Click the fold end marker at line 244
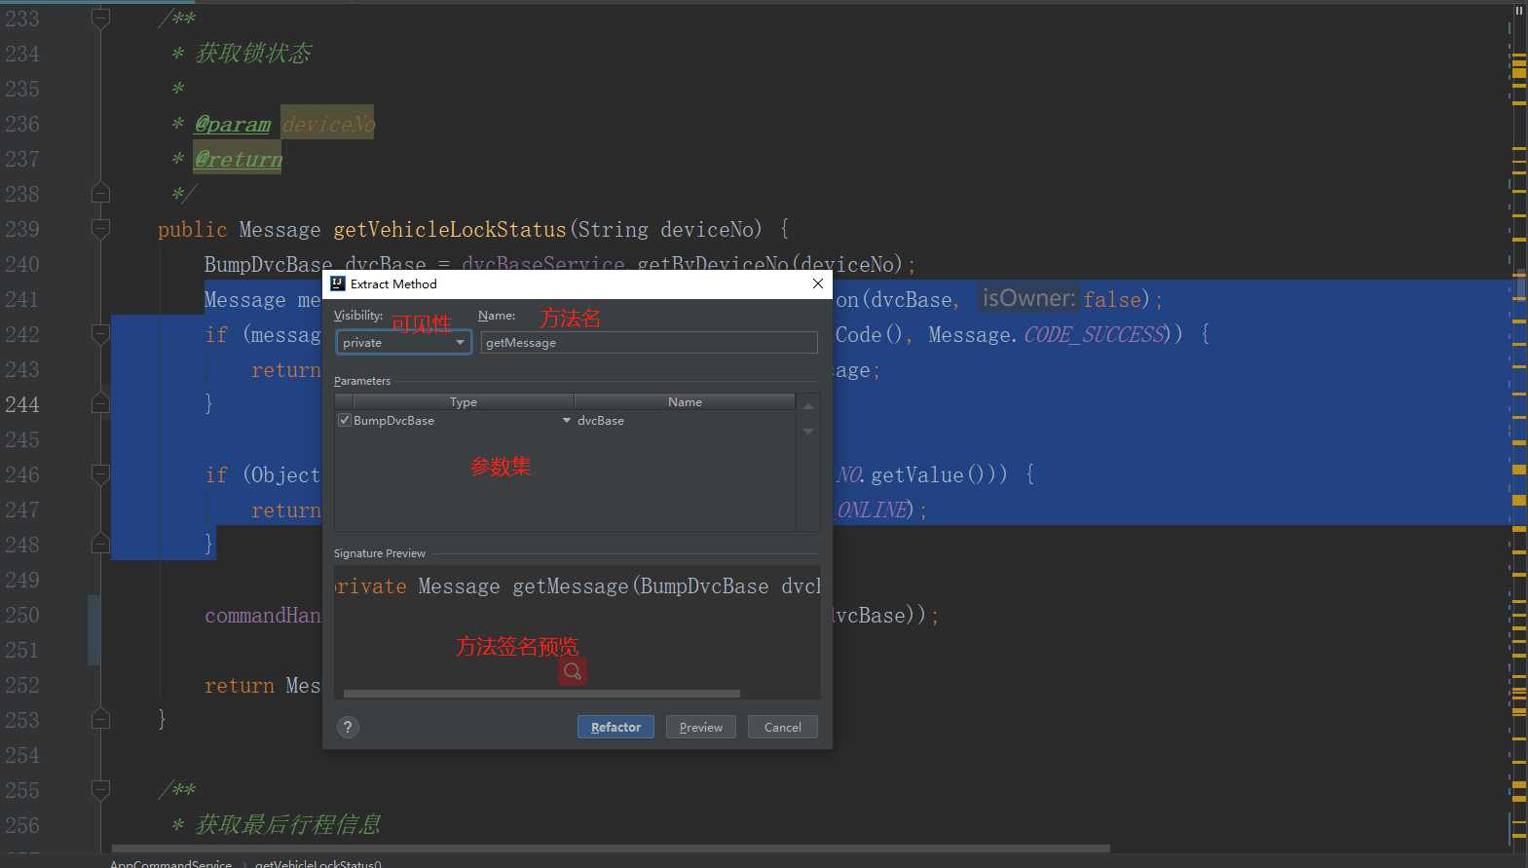Screen dimensions: 1528x868 (100, 403)
